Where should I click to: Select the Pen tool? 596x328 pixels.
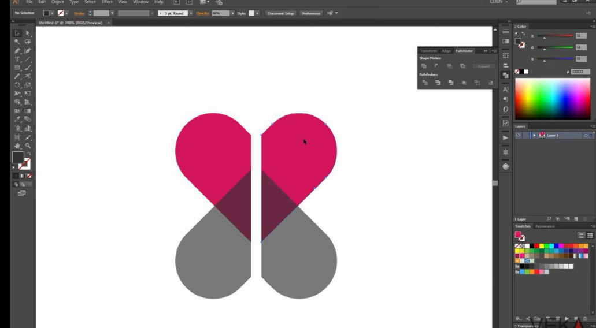click(17, 51)
